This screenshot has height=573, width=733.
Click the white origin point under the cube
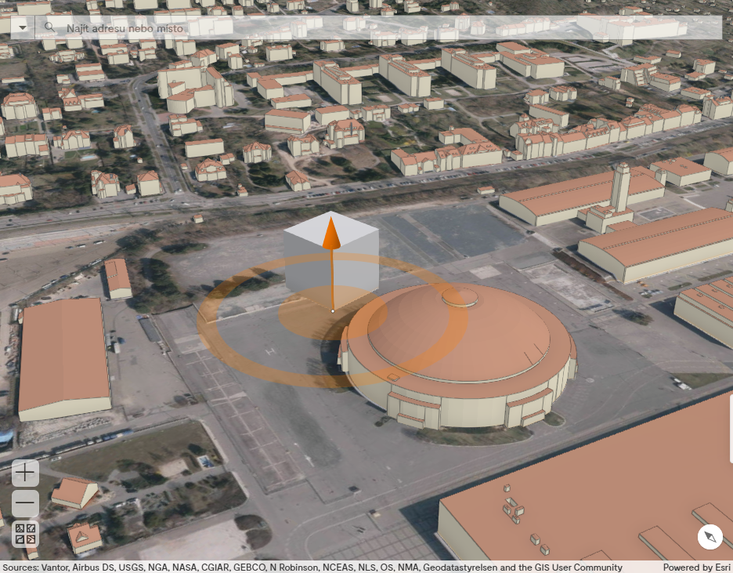tap(331, 310)
